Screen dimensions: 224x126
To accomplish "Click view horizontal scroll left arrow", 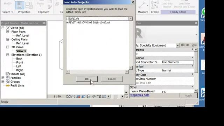I will pos(108,97).
